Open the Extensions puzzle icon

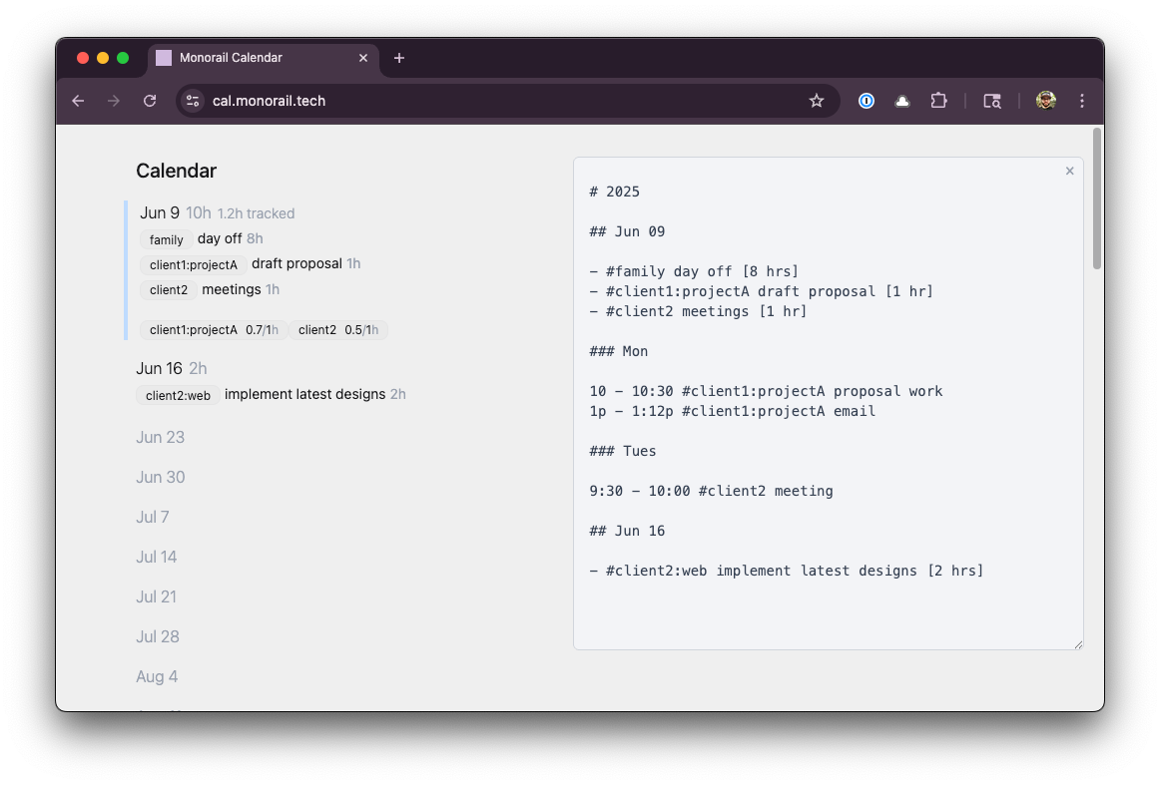[938, 101]
